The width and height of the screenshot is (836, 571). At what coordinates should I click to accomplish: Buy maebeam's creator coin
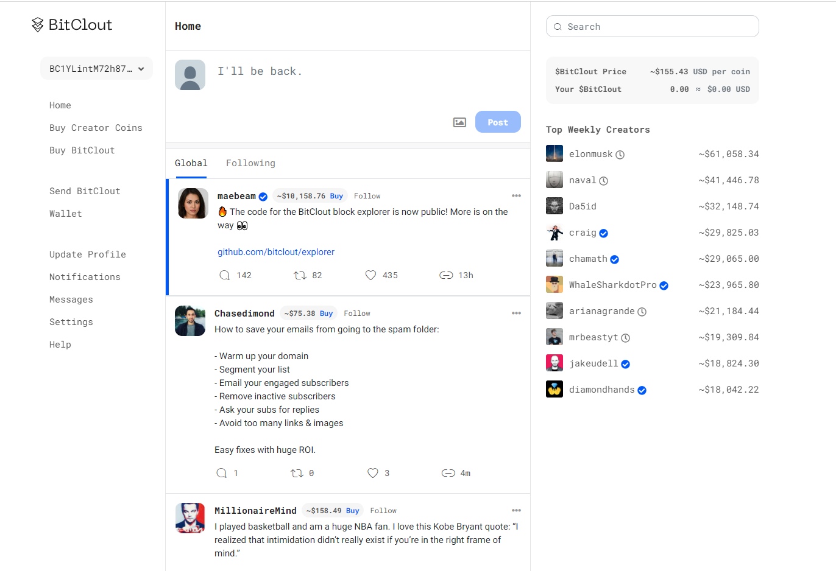(336, 196)
